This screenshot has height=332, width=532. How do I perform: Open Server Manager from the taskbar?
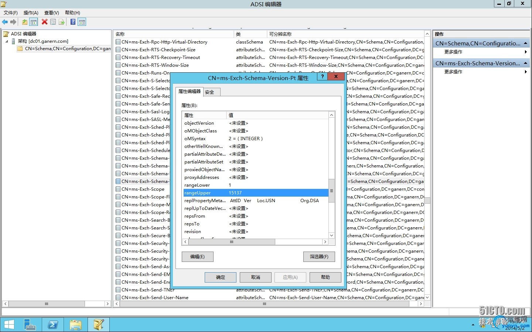tap(30, 325)
